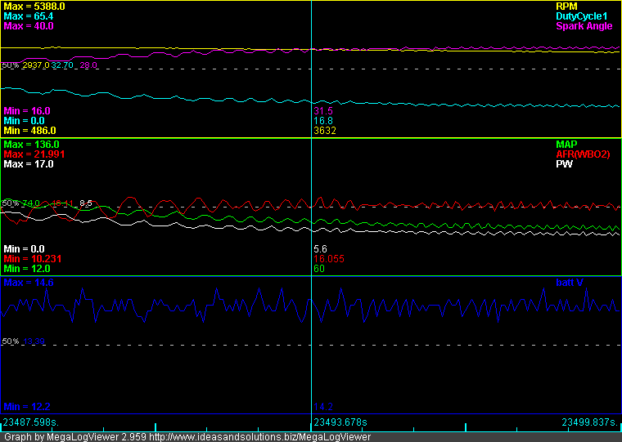The height and width of the screenshot is (442, 622).
Task: Click the Spark Angle legend label
Action: [x=584, y=26]
